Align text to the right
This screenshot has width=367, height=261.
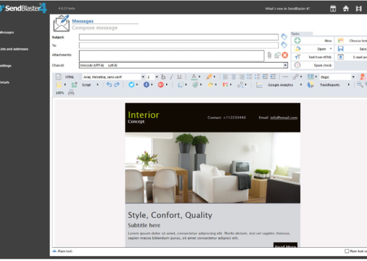coord(241,77)
